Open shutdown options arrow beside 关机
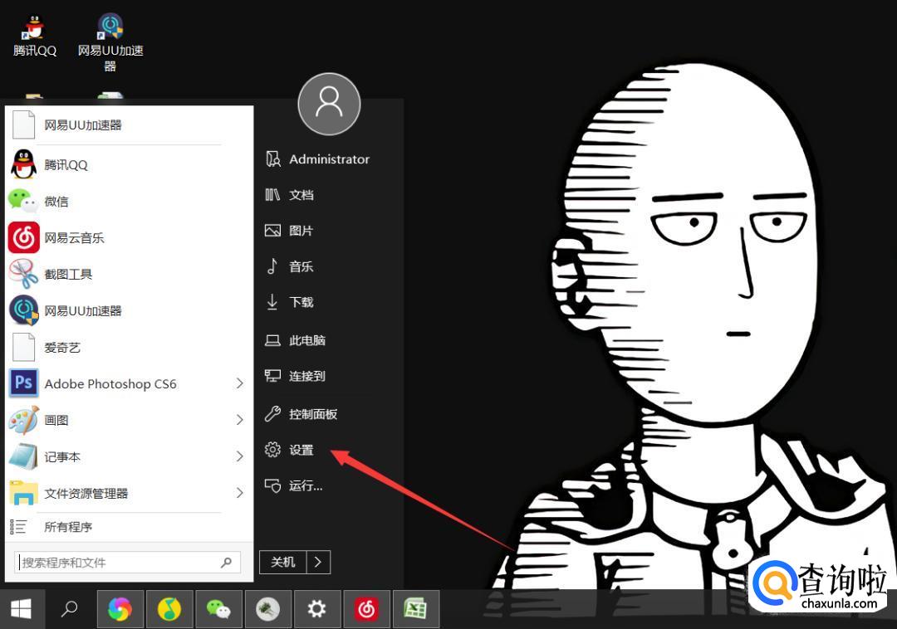 (319, 562)
